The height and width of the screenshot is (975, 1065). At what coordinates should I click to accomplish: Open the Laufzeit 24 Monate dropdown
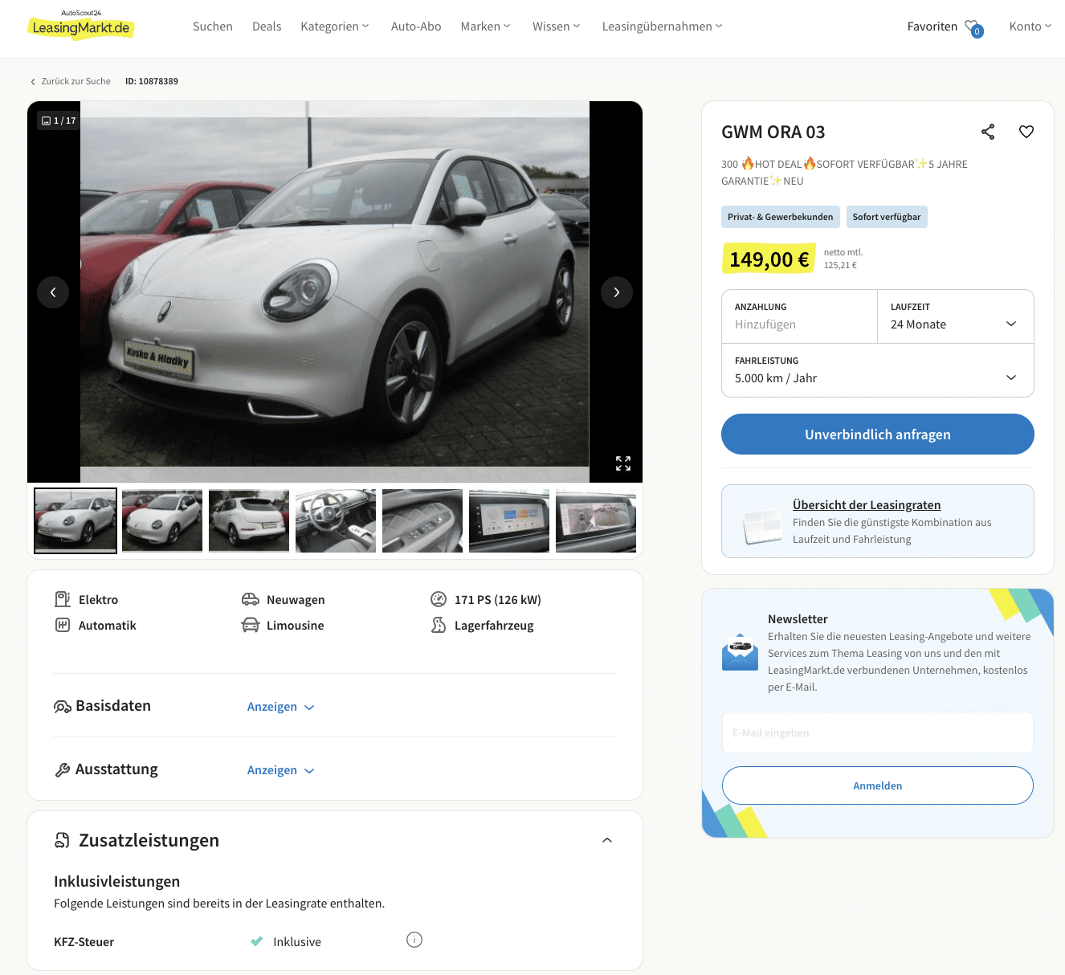pos(956,316)
